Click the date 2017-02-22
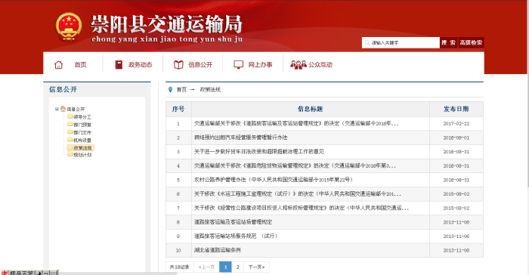 456,123
